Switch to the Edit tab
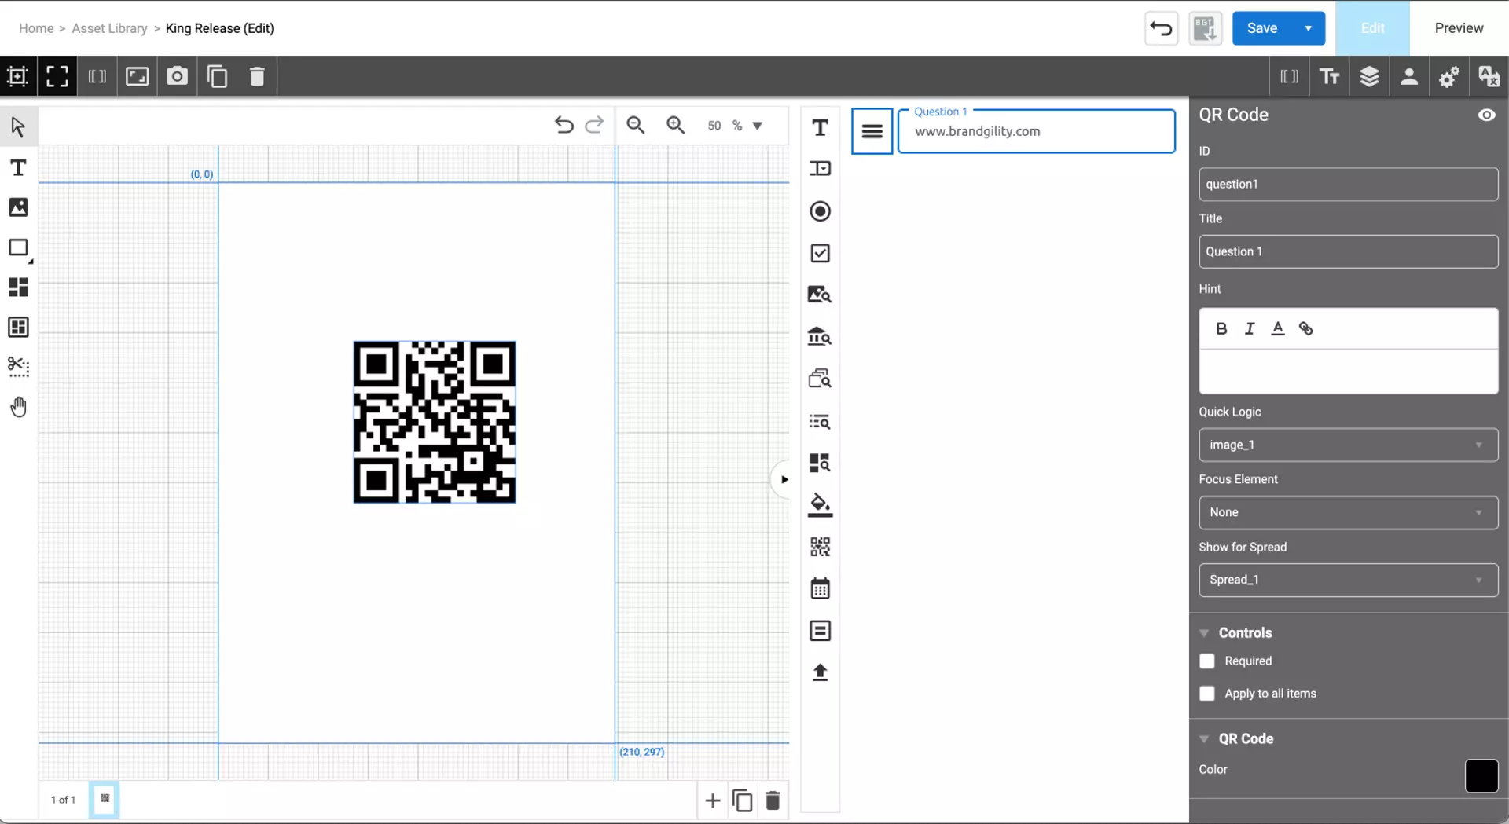Viewport: 1509px width, 824px height. tap(1372, 28)
